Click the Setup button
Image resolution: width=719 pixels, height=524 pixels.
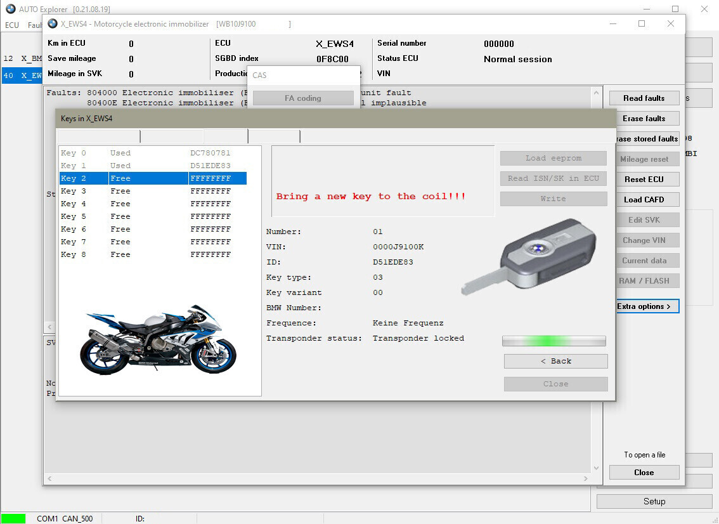(654, 502)
